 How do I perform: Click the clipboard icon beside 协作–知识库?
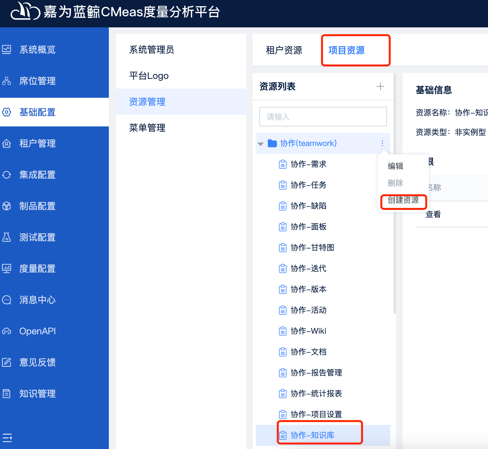(x=283, y=435)
